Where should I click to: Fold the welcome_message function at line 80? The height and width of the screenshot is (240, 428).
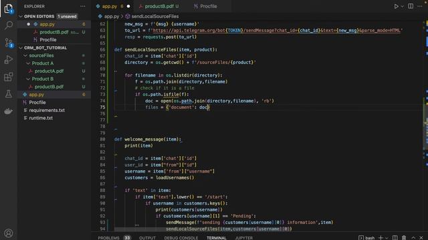click(x=111, y=139)
